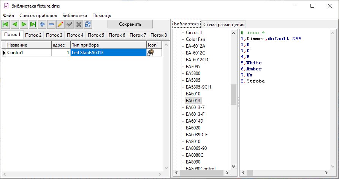Select EA-6012CD in the library tree

[x=197, y=60]
